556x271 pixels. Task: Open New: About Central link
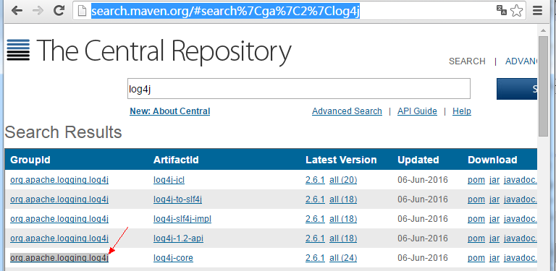point(170,111)
